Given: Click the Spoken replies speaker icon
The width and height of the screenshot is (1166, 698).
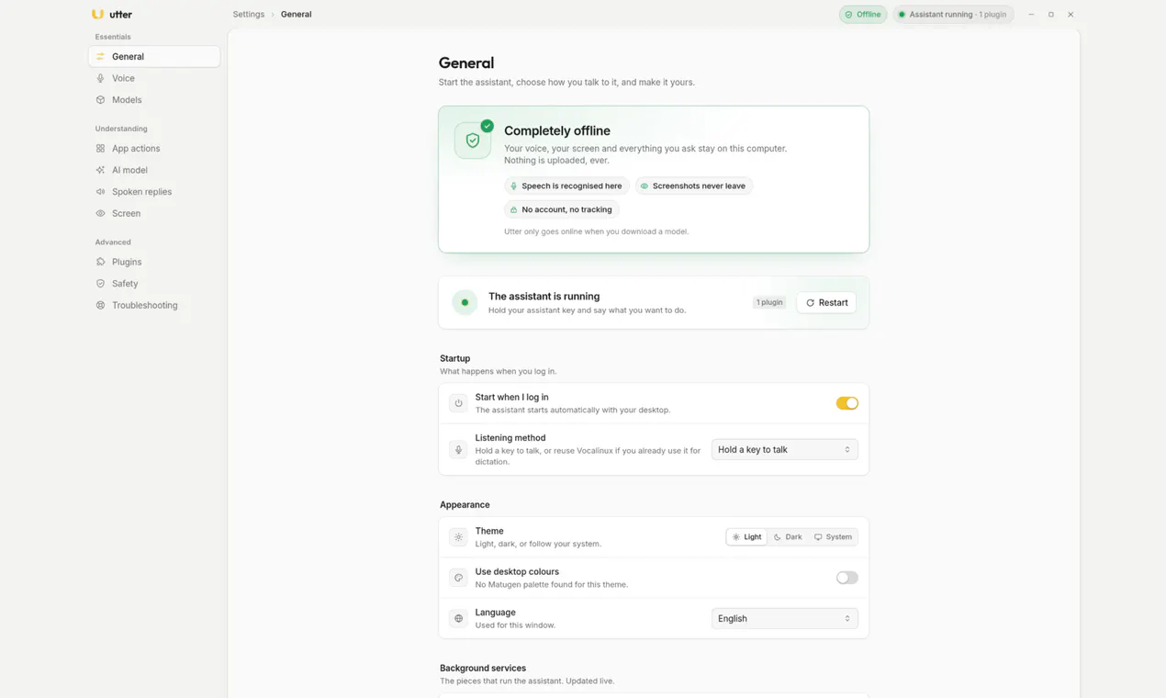Looking at the screenshot, I should [100, 192].
